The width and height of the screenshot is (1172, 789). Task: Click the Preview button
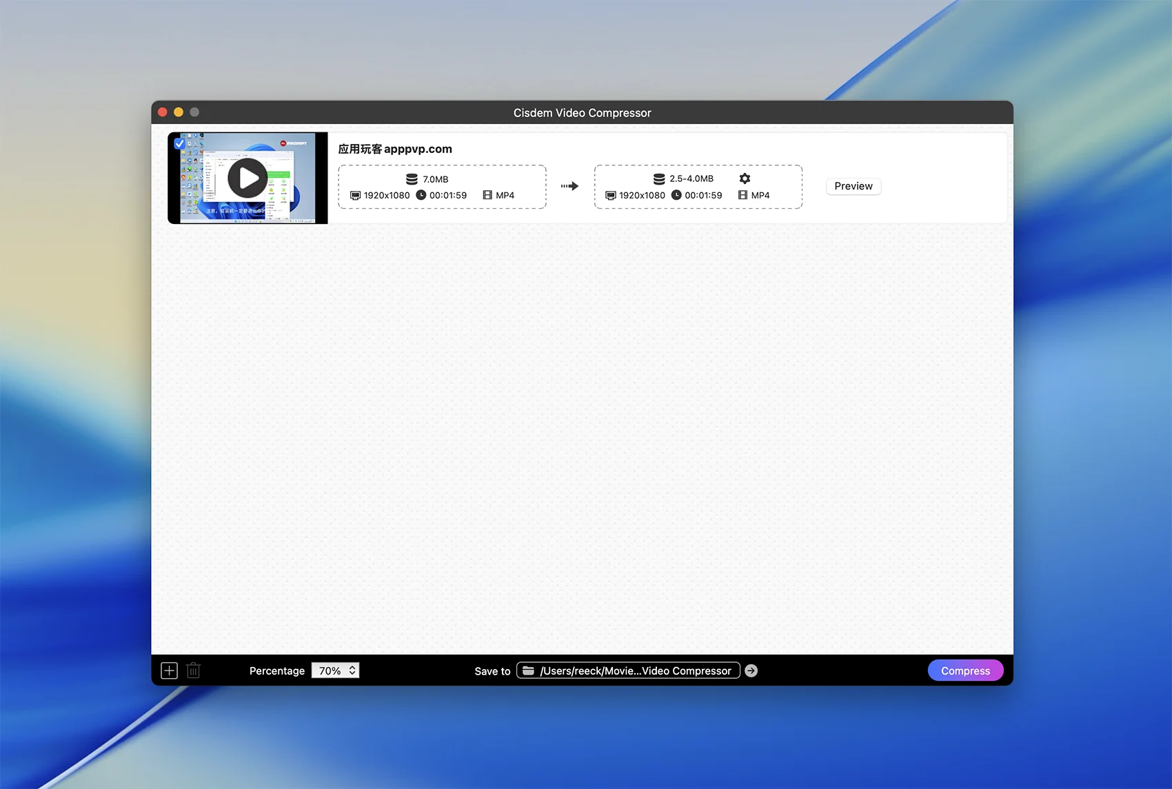click(853, 186)
